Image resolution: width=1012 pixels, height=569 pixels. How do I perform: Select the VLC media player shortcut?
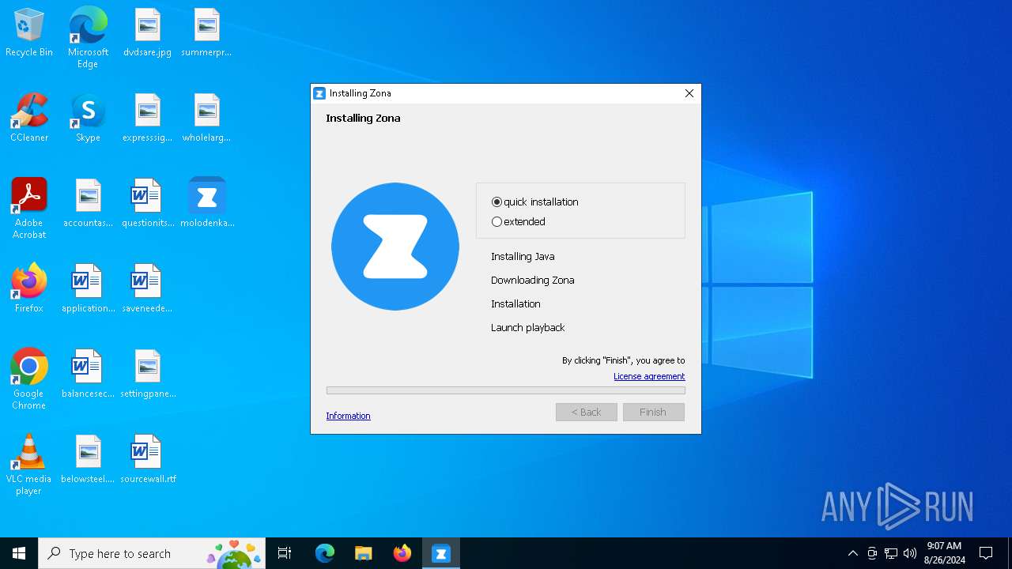[29, 465]
